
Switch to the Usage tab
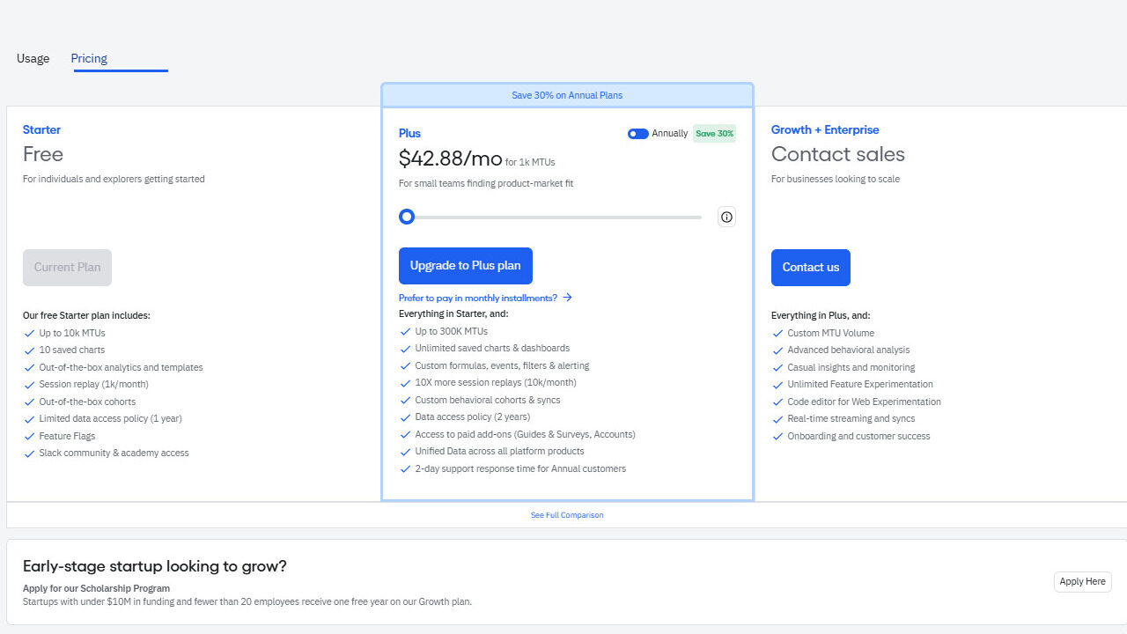tap(33, 59)
